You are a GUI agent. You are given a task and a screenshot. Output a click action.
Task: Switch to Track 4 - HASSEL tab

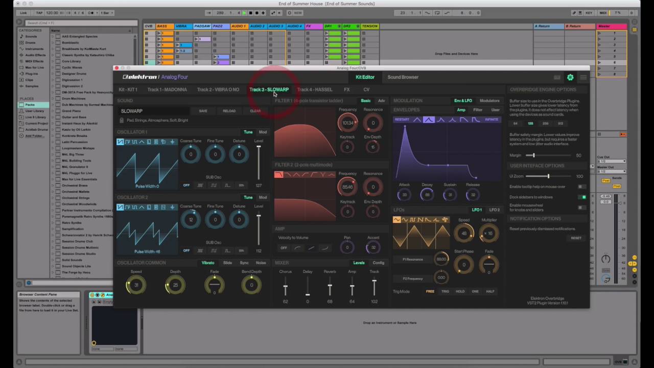click(315, 89)
